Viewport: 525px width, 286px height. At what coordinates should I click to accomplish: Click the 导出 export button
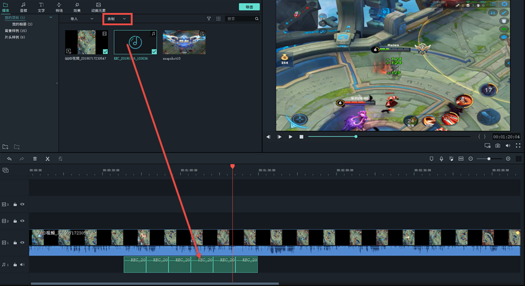[x=249, y=7]
